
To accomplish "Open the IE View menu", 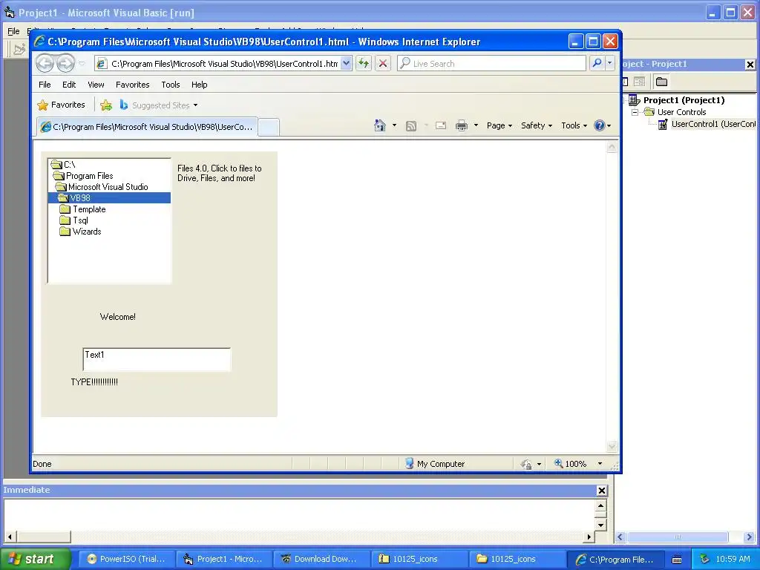I will [x=96, y=85].
